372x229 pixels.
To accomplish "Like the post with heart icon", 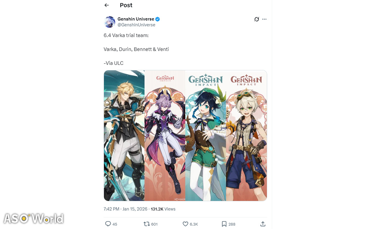I will tap(185, 224).
